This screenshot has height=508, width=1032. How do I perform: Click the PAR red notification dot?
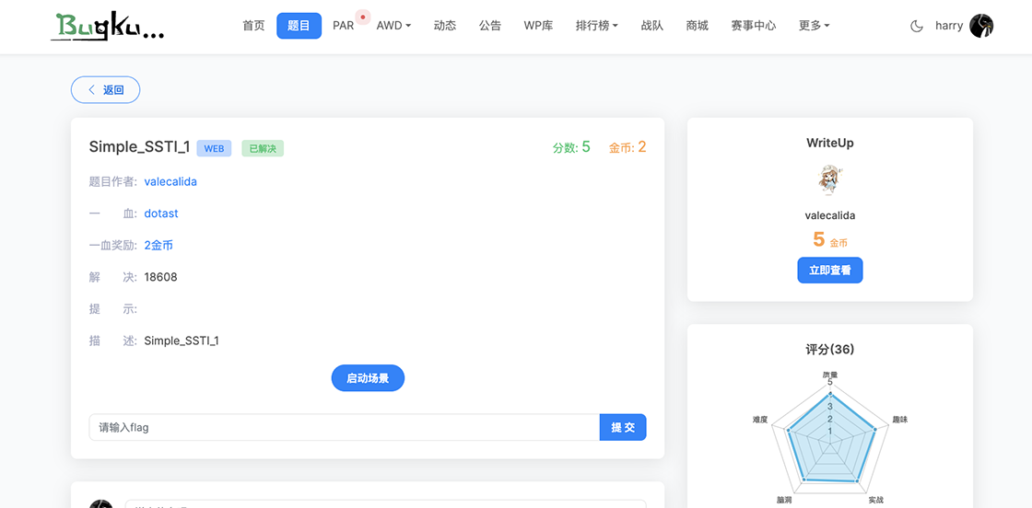[x=363, y=17]
